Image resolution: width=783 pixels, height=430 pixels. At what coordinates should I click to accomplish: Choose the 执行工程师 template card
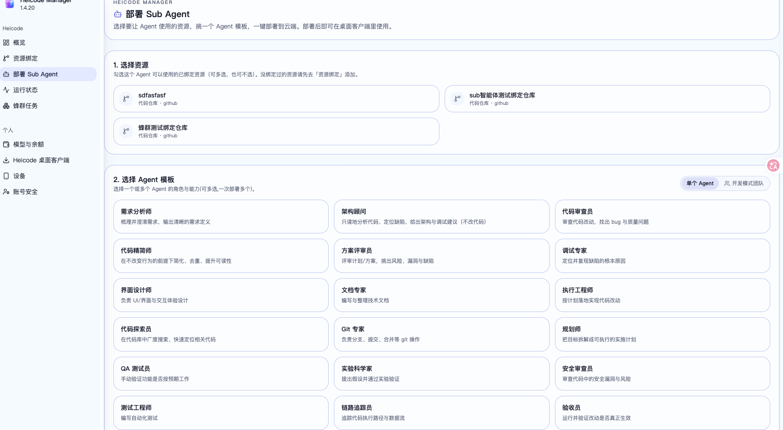(x=663, y=295)
